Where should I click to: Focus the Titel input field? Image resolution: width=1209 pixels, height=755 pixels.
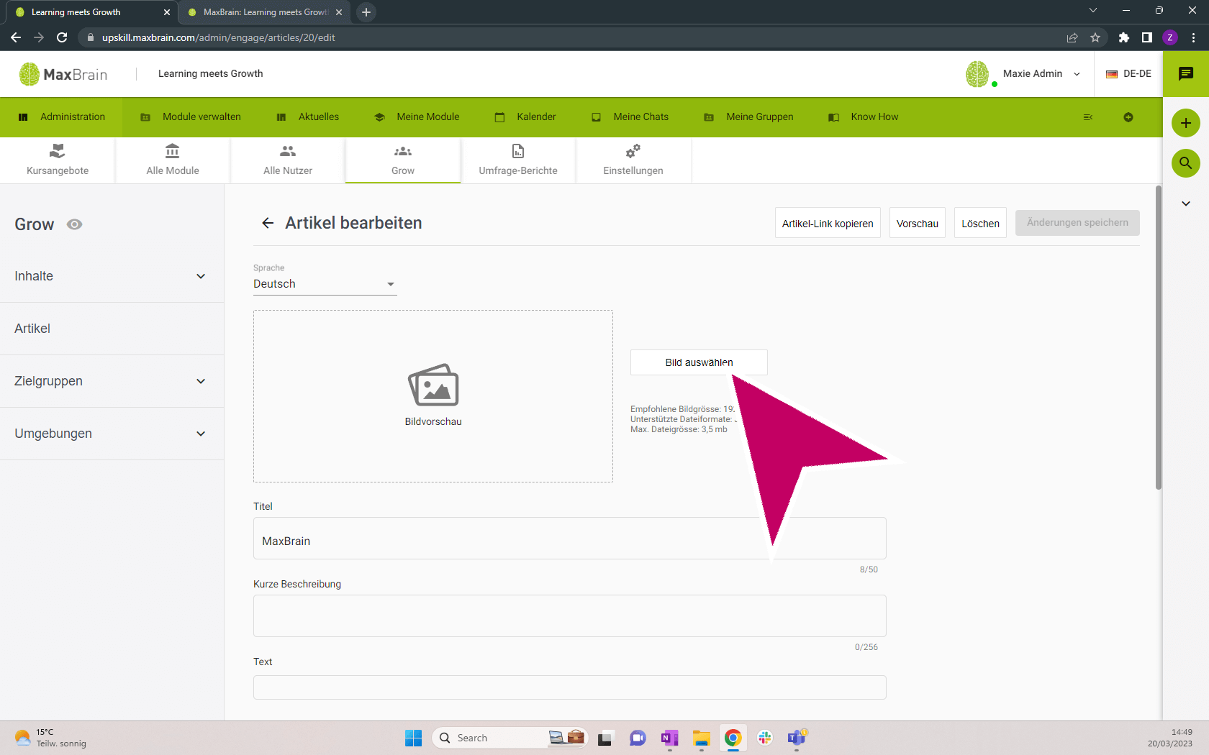pos(570,539)
